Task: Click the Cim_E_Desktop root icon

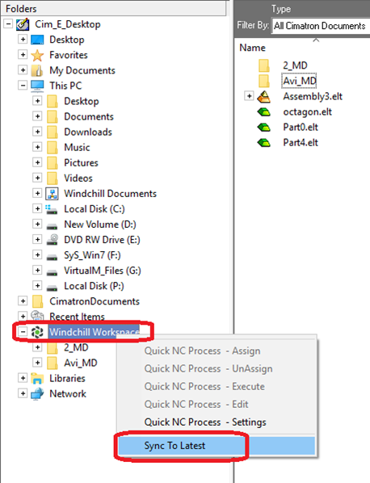Action: (x=23, y=24)
